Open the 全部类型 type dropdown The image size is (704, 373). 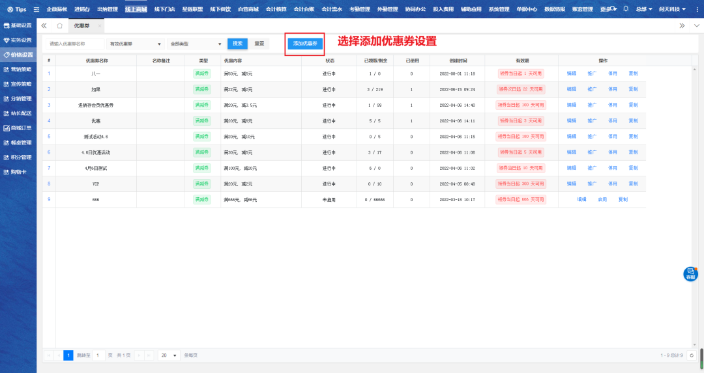pyautogui.click(x=196, y=44)
